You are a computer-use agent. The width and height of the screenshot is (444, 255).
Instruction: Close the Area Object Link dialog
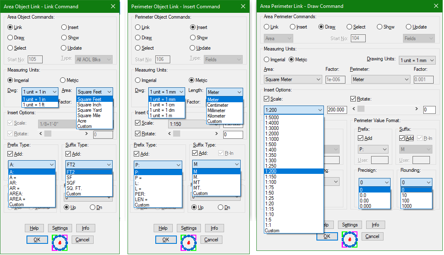(x=113, y=6)
